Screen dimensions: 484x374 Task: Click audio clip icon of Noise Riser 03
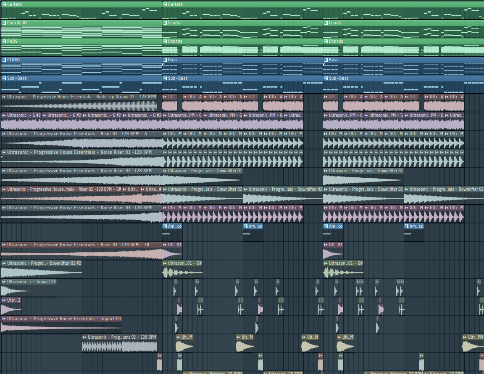point(4,208)
